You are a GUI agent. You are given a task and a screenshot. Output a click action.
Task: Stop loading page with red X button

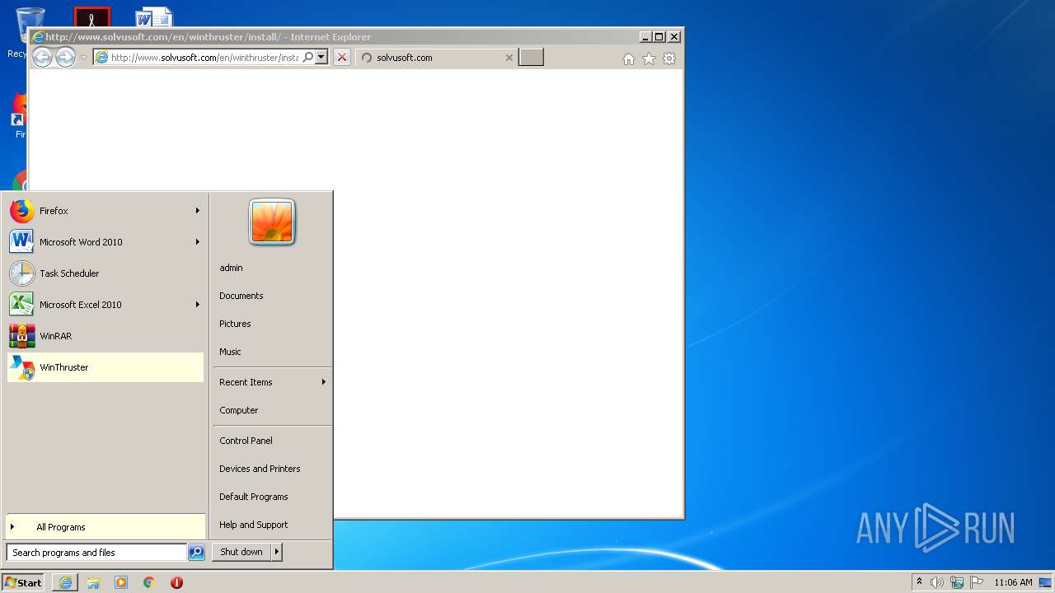342,58
